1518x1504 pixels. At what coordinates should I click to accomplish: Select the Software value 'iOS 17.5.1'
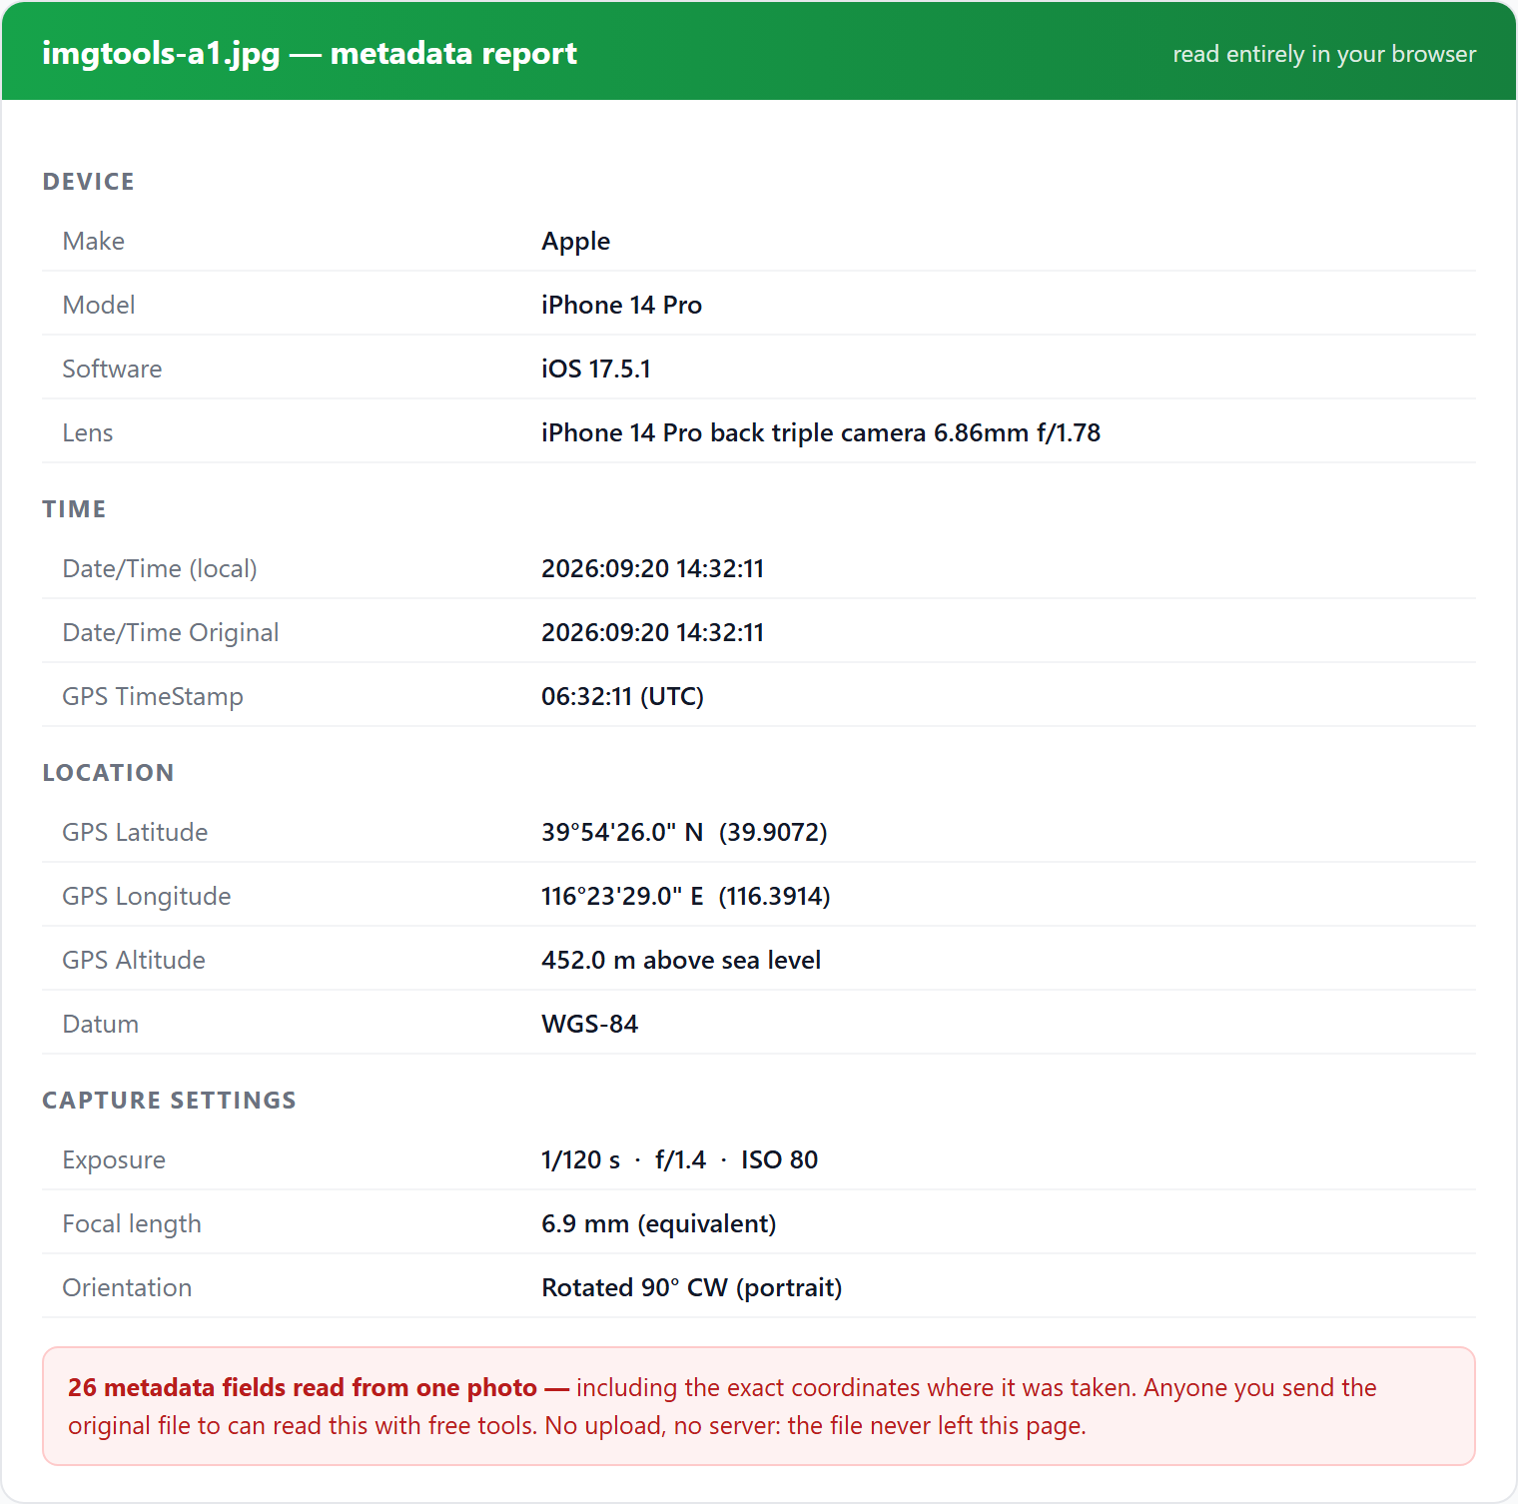(x=596, y=369)
